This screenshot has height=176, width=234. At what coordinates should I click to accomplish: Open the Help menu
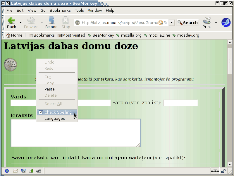110,11
